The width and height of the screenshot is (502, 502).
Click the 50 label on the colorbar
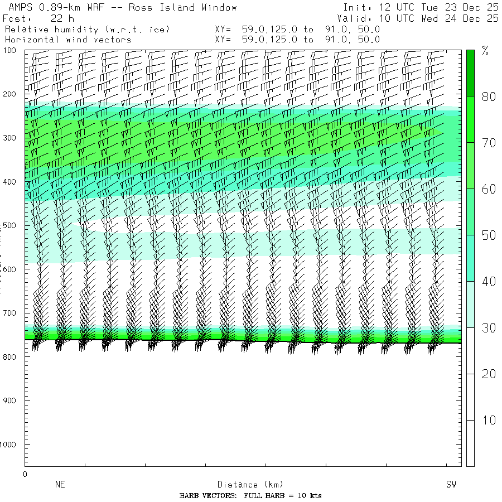pos(489,235)
